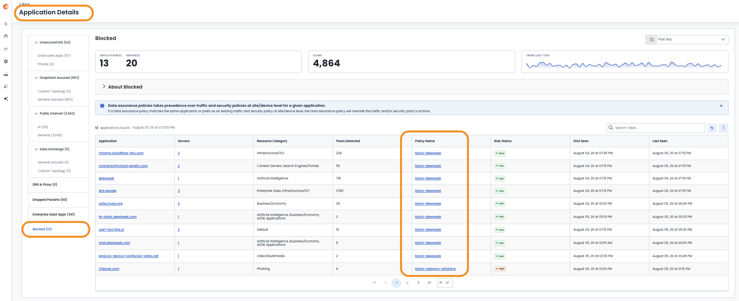Sort by Flows Detected column header
The height and width of the screenshot is (301, 739).
pyautogui.click(x=348, y=141)
